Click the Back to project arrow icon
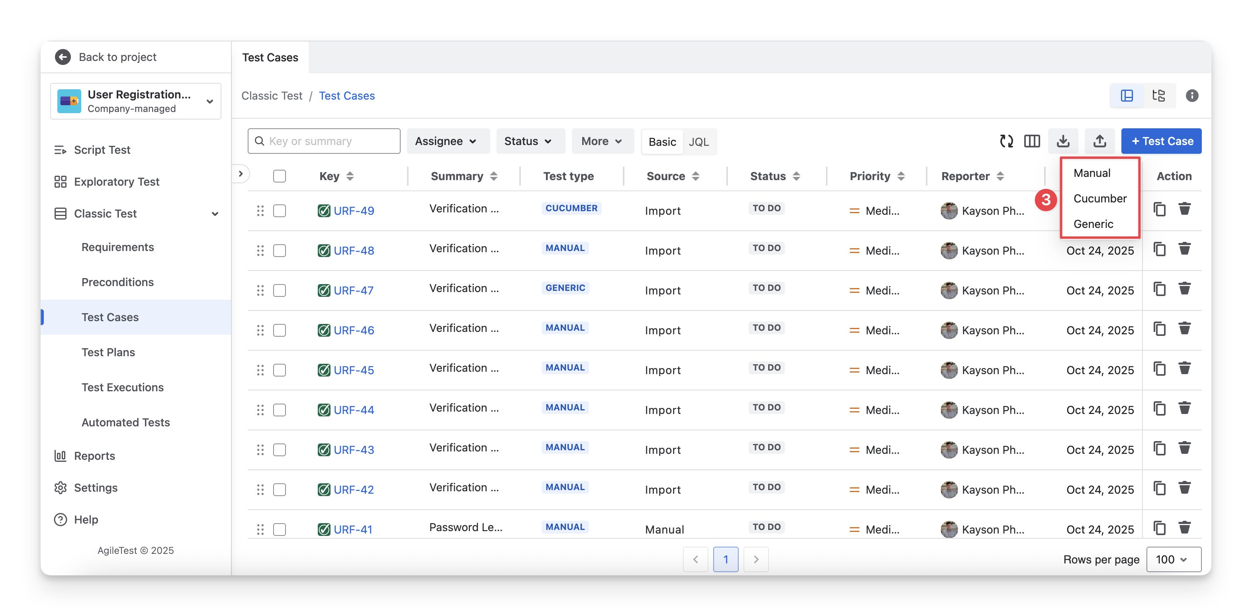Screen dimensions: 1252x616 click(63, 57)
